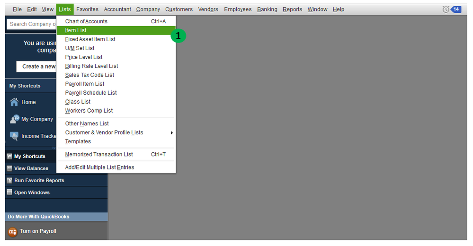Select Fixed Asset Item List
473x246 pixels.
(116, 39)
